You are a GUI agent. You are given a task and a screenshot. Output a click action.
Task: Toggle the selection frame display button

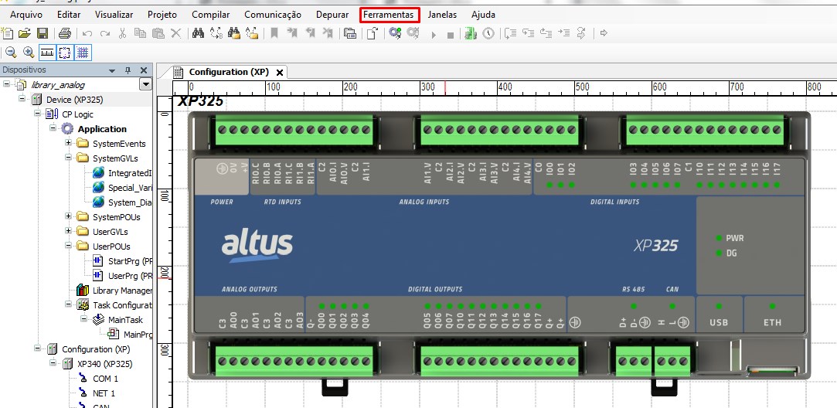(64, 53)
